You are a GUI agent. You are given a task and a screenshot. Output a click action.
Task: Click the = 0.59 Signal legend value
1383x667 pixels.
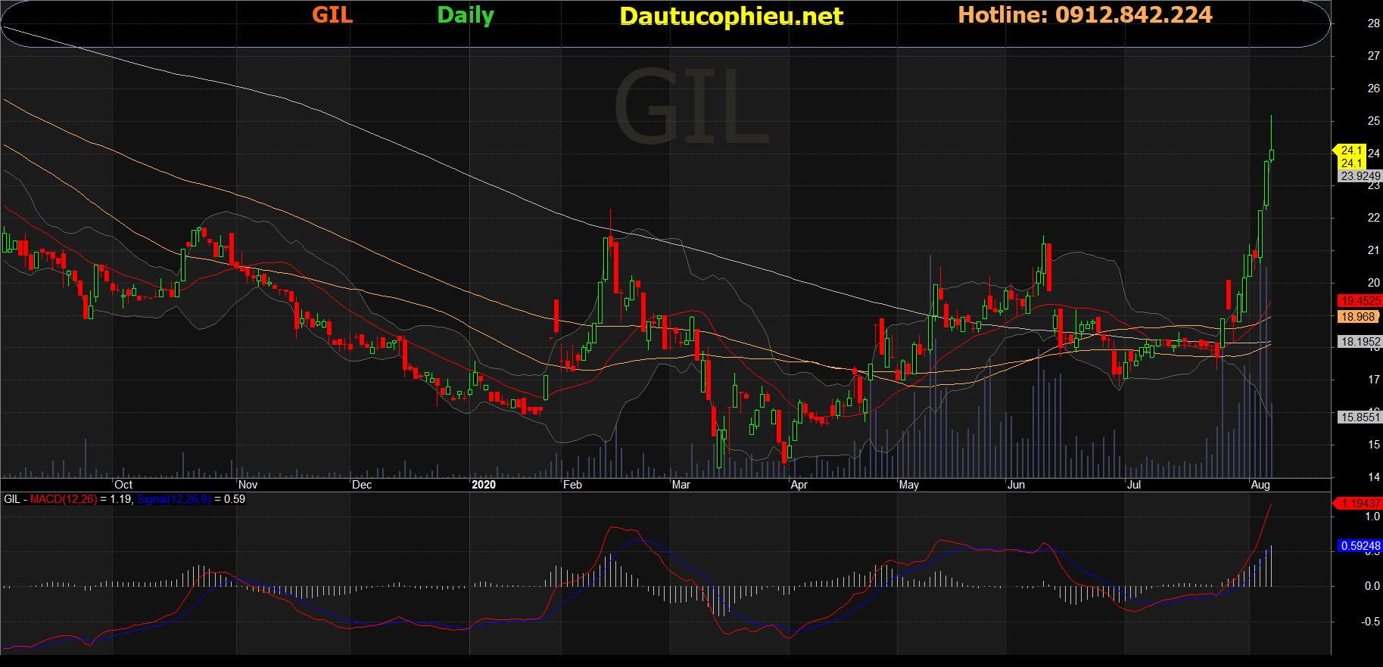point(229,499)
